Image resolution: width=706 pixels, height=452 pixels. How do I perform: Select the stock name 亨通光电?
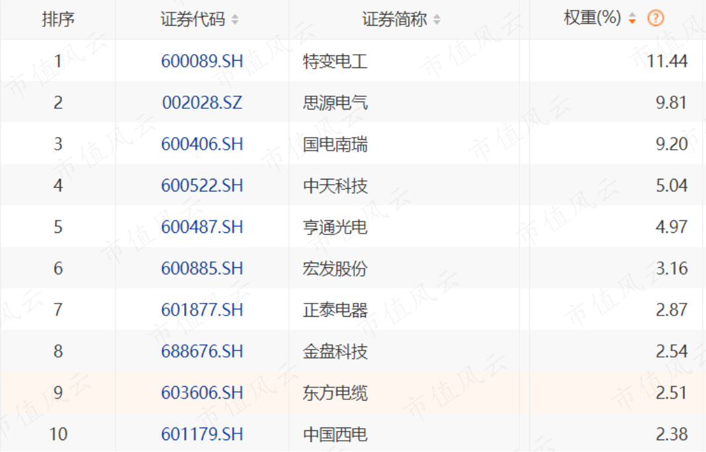pyautogui.click(x=335, y=227)
